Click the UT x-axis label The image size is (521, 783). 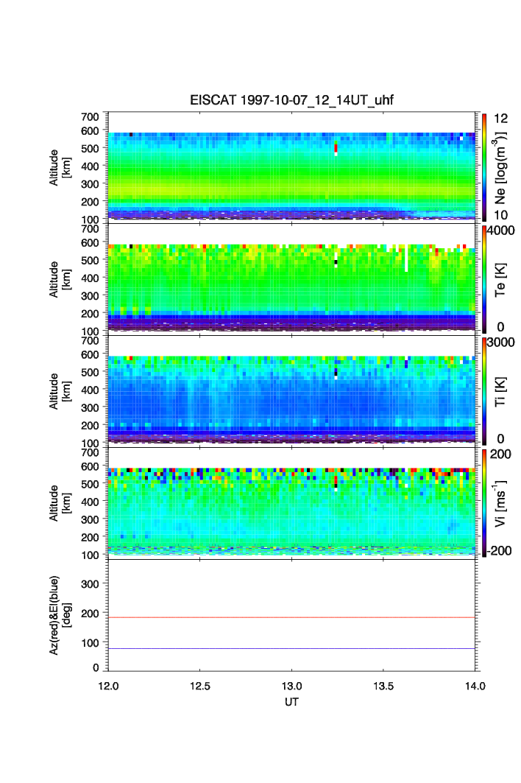(x=291, y=701)
